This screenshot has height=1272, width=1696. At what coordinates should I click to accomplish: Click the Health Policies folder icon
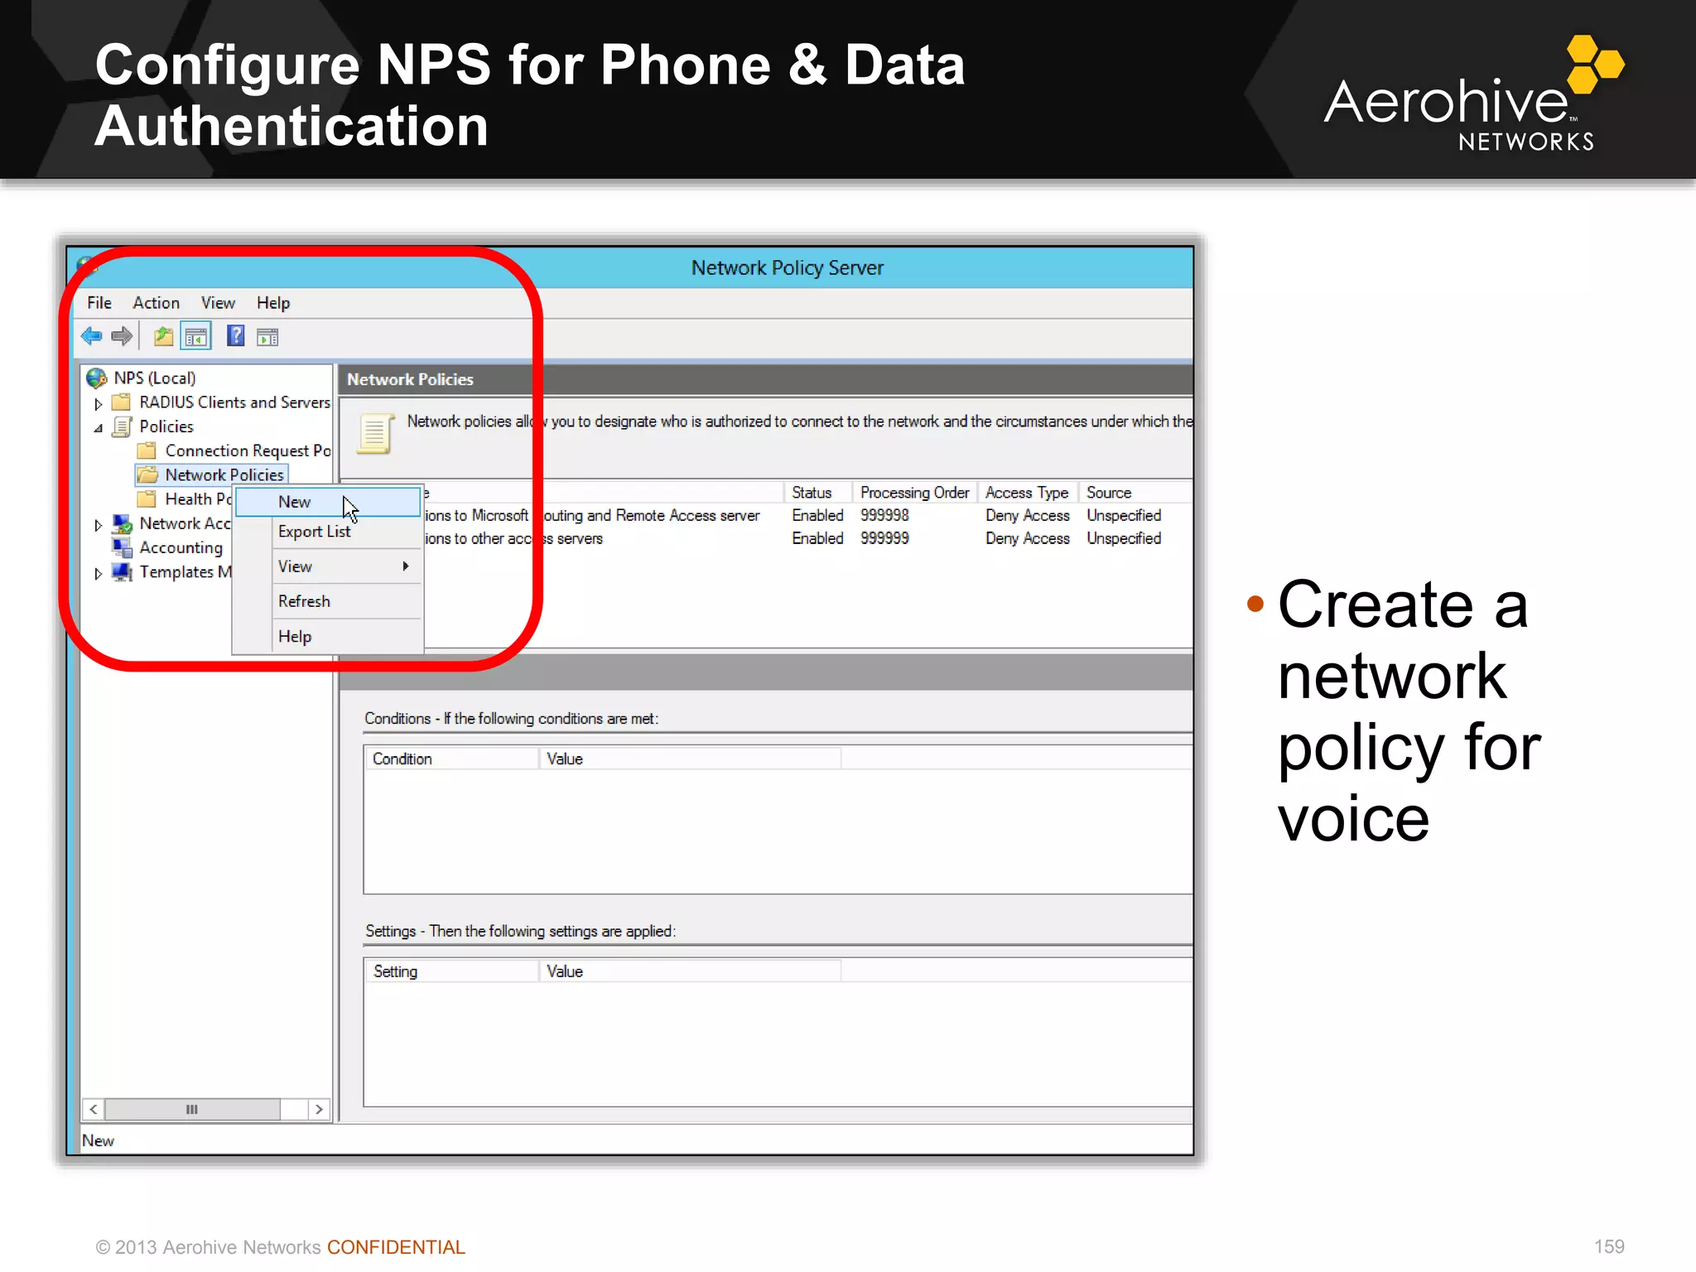(147, 499)
